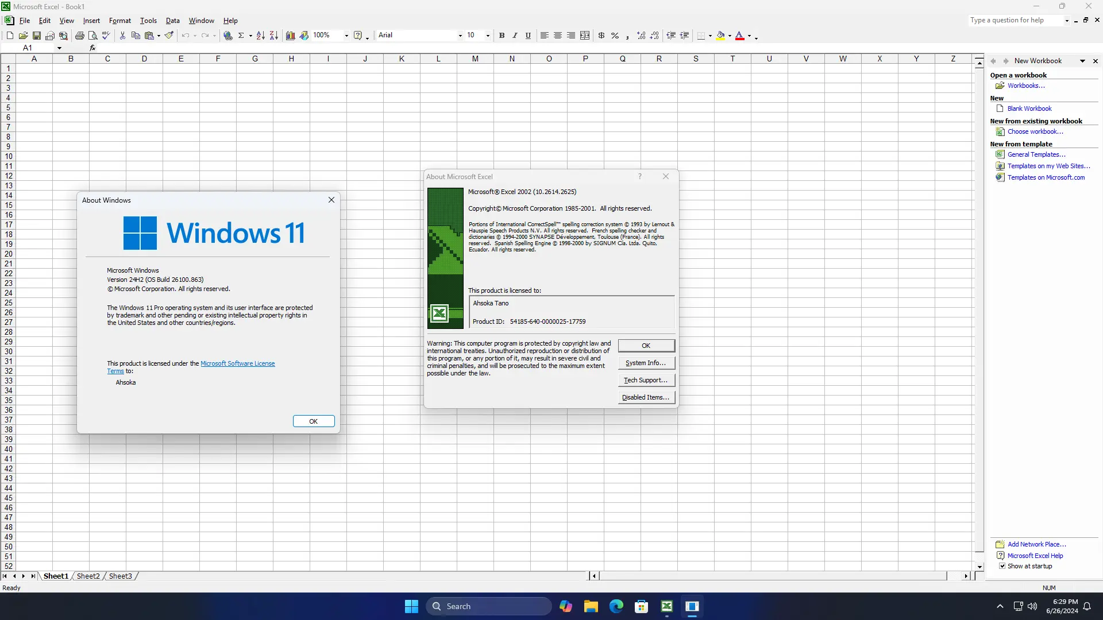Apply Currency Style dollar icon
The width and height of the screenshot is (1103, 620).
point(601,36)
